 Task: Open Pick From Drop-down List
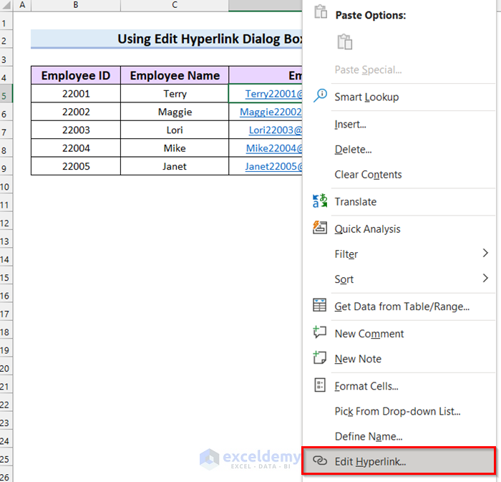click(x=397, y=411)
